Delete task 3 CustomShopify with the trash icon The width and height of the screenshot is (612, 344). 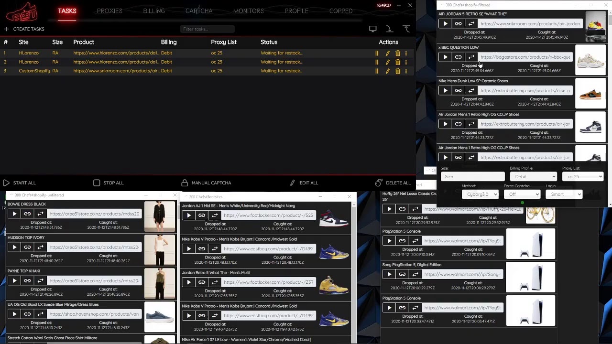[397, 71]
